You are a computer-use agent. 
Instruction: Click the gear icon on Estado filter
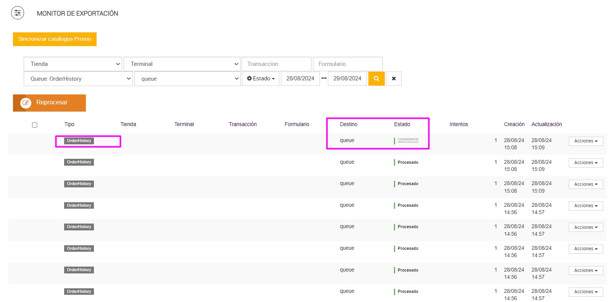[249, 78]
